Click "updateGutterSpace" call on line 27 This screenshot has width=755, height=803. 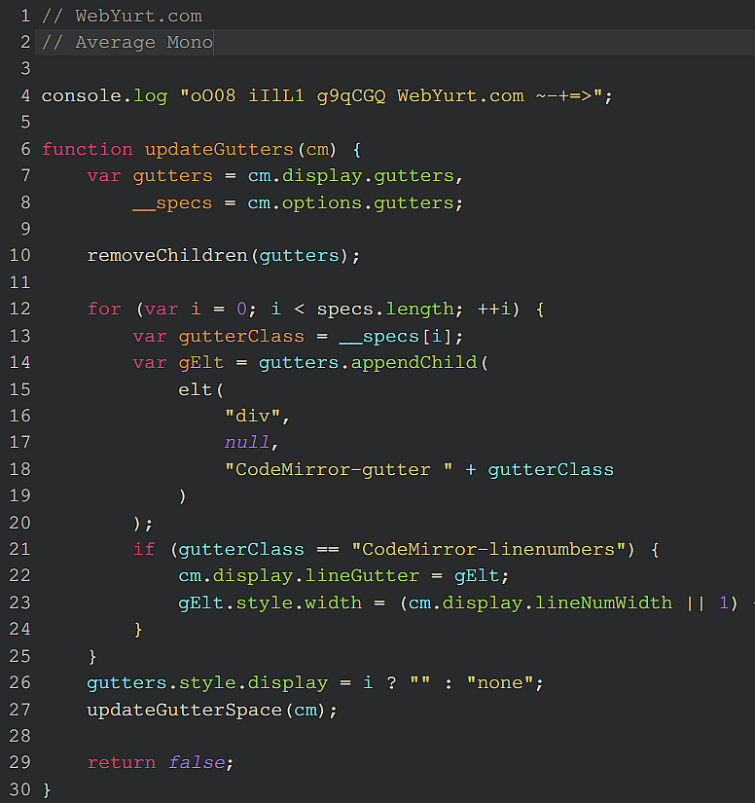tap(184, 710)
